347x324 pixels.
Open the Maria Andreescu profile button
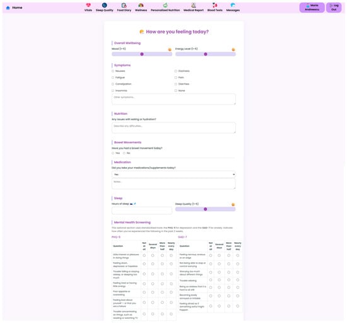(312, 8)
